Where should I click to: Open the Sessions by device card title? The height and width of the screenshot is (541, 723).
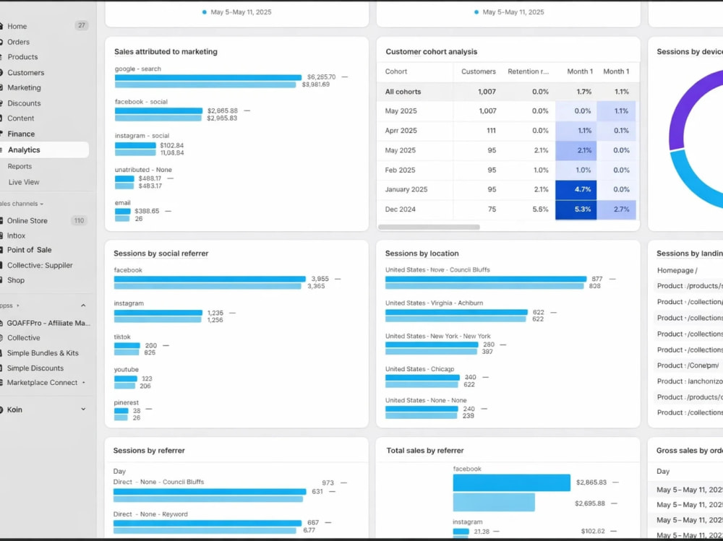(x=689, y=51)
